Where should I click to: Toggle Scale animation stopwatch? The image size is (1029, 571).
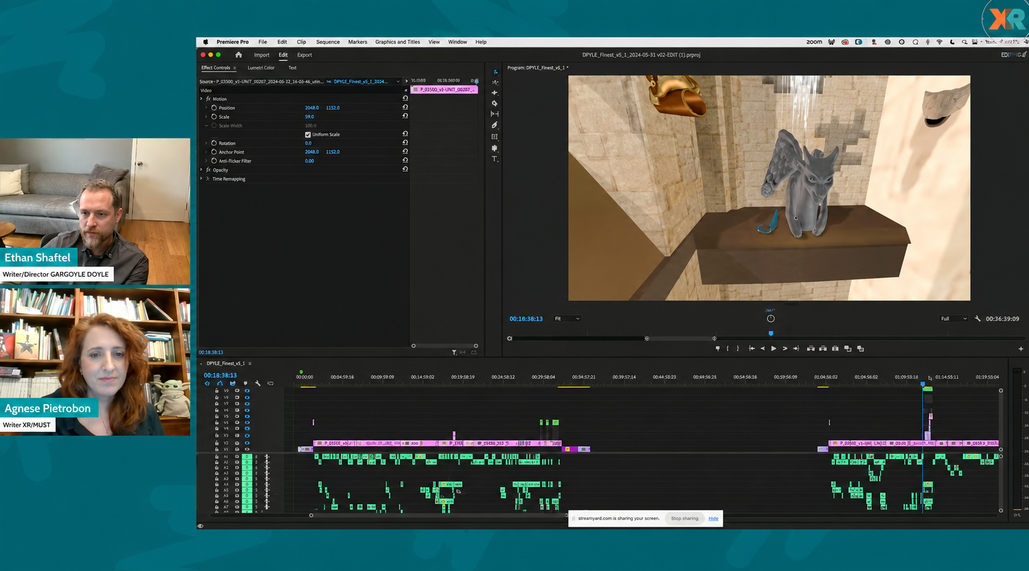[214, 116]
